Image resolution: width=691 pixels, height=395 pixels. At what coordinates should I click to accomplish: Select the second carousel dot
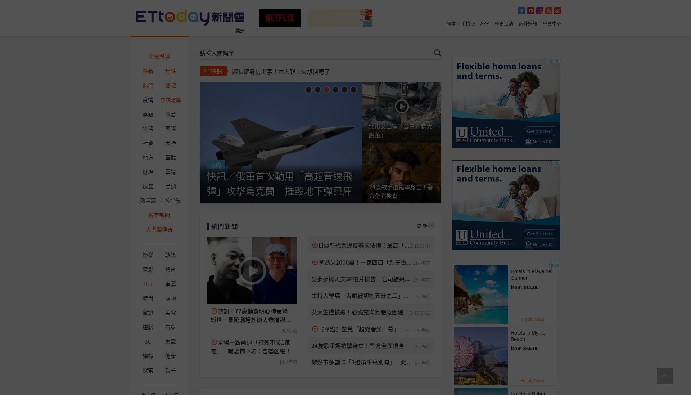pyautogui.click(x=317, y=90)
